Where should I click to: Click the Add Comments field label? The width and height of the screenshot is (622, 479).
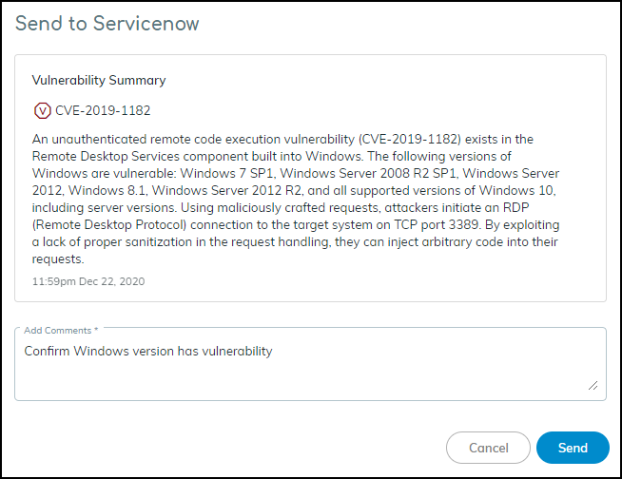point(61,330)
